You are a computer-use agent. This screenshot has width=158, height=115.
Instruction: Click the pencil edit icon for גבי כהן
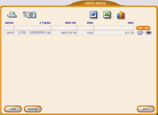click(x=140, y=33)
